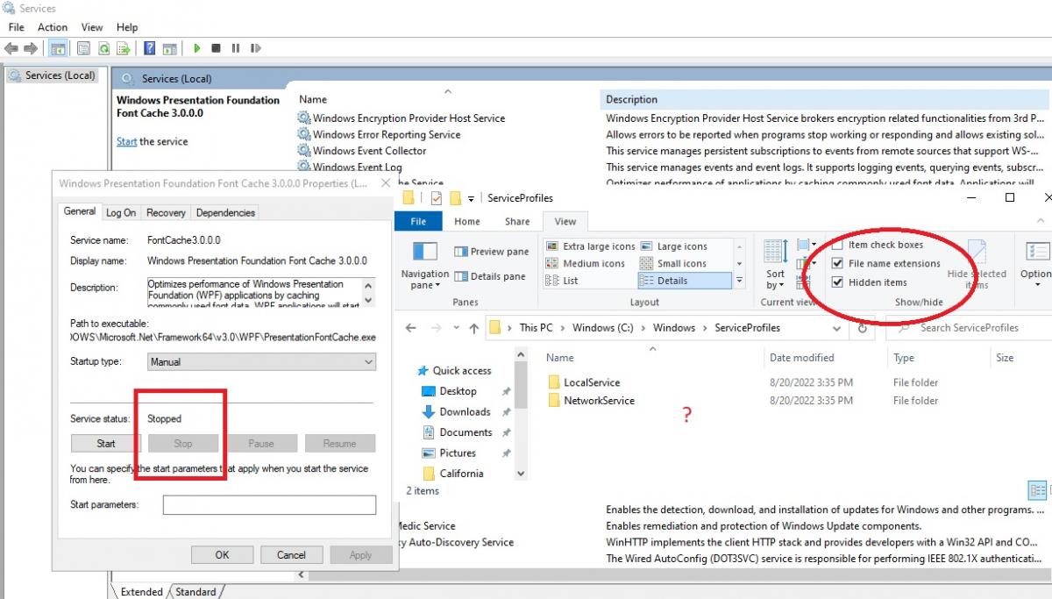Screen dimensions: 1052x599
Task: Click the Stop Service square toolbar icon
Action: pyautogui.click(x=216, y=48)
